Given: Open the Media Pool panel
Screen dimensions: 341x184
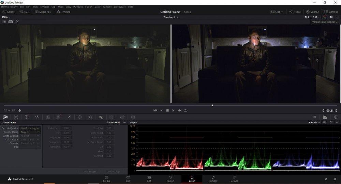Looking at the screenshot, I should click(x=43, y=12).
